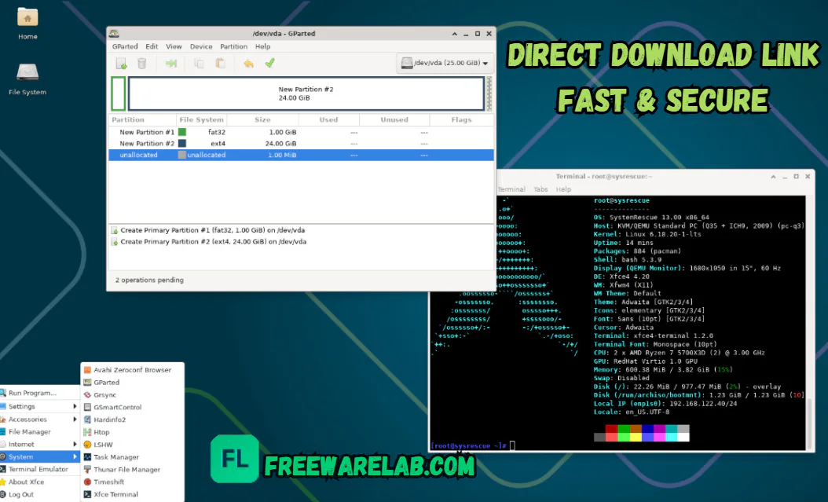
Task: Click the Paste partition toolbar icon
Action: coord(220,64)
